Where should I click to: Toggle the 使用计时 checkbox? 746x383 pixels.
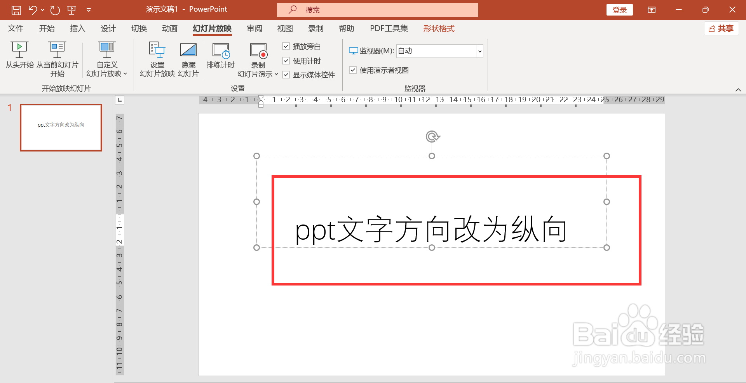pyautogui.click(x=286, y=61)
